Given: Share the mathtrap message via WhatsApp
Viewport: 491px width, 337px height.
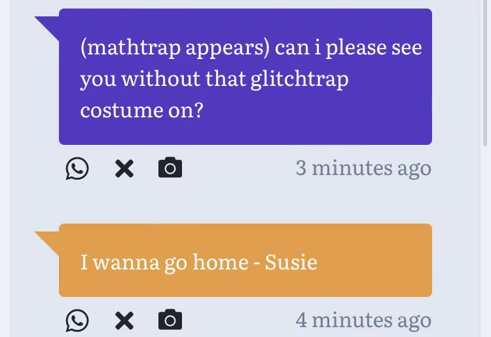Looking at the screenshot, I should point(77,168).
